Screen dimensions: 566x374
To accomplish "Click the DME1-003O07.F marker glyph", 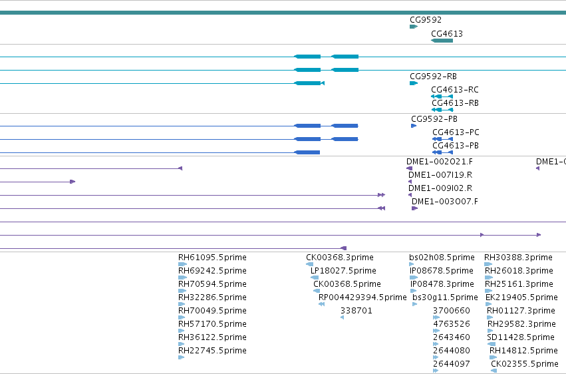I will (415, 208).
